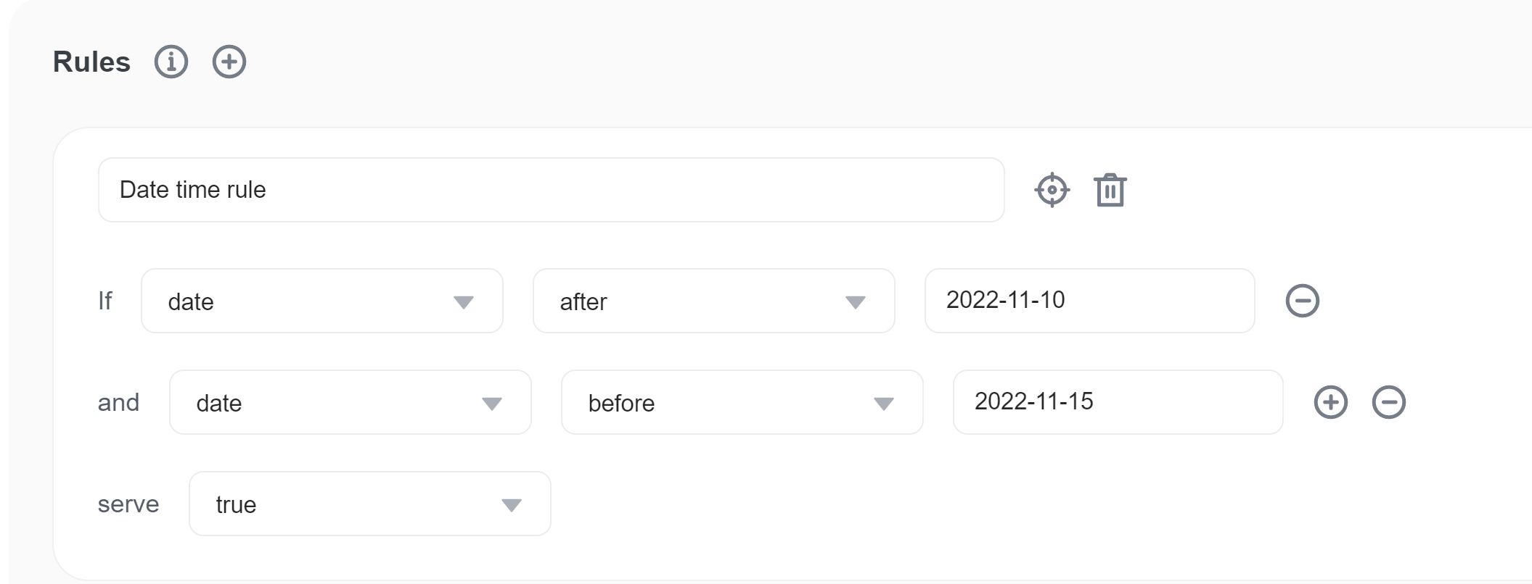Click the 2022-11-15 date value field
Image resolution: width=1532 pixels, height=584 pixels.
coord(1118,402)
